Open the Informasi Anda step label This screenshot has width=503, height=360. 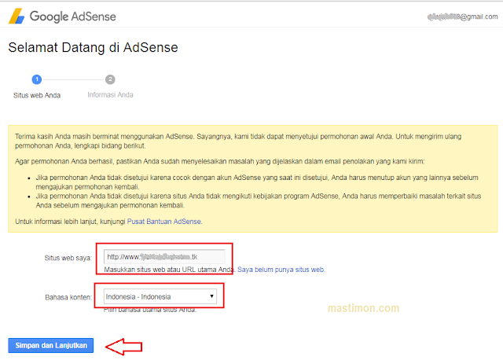coord(110,94)
